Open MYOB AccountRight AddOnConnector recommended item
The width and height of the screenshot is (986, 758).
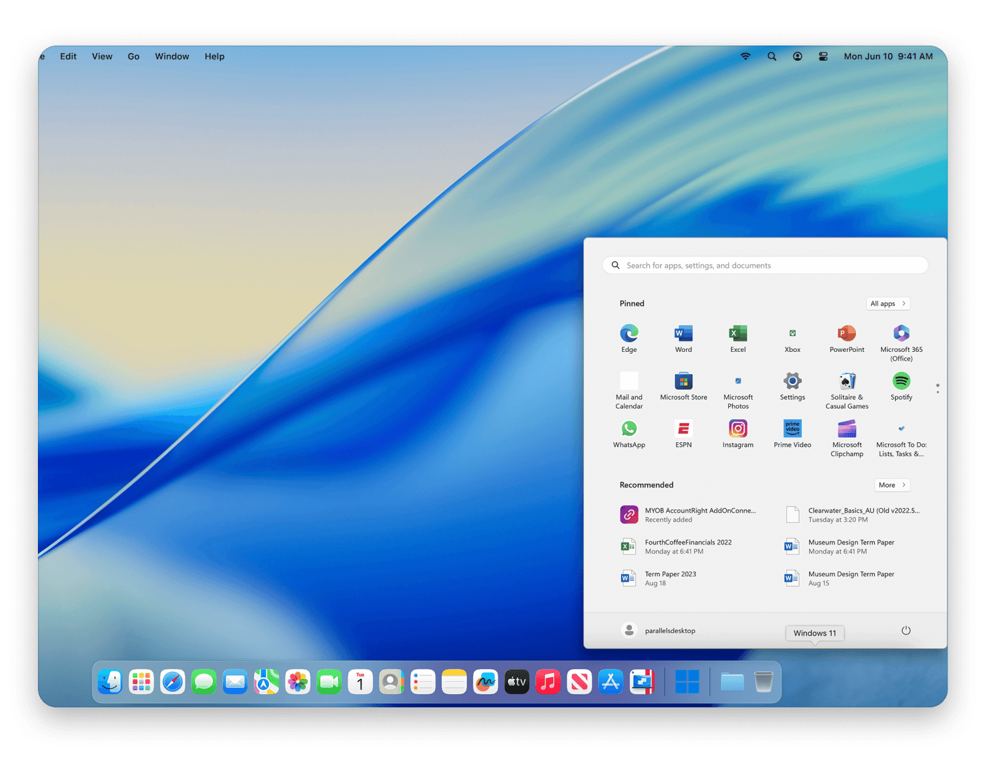tap(688, 515)
